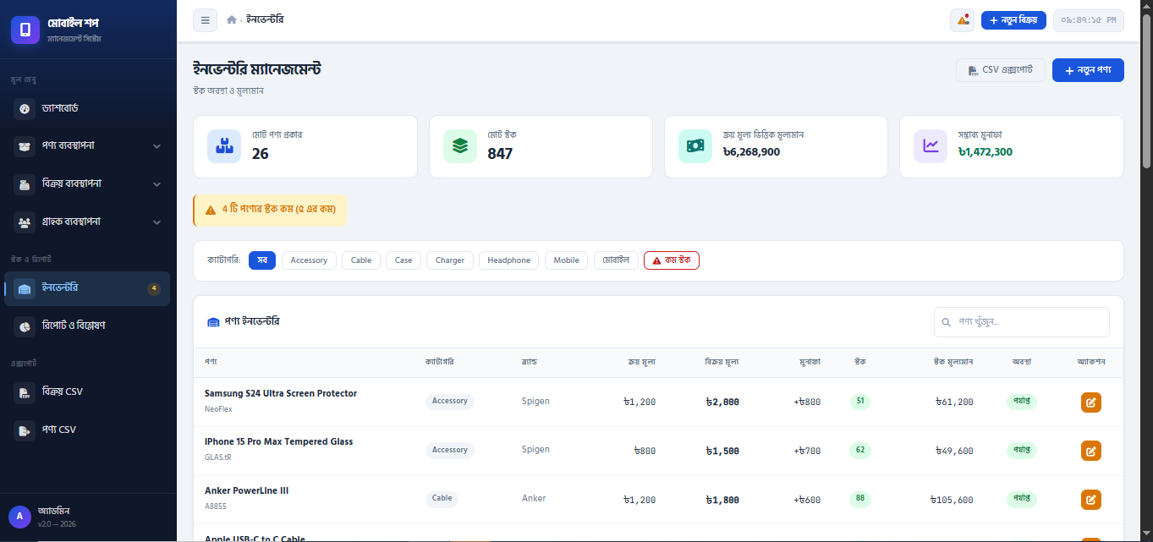Viewport: 1153px width, 542px height.
Task: Open the alert notification bell icon
Action: (962, 20)
